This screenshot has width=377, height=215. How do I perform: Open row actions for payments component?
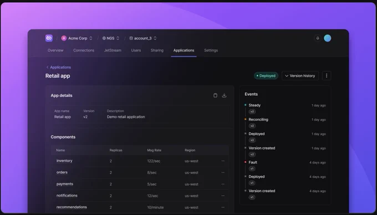point(223,185)
